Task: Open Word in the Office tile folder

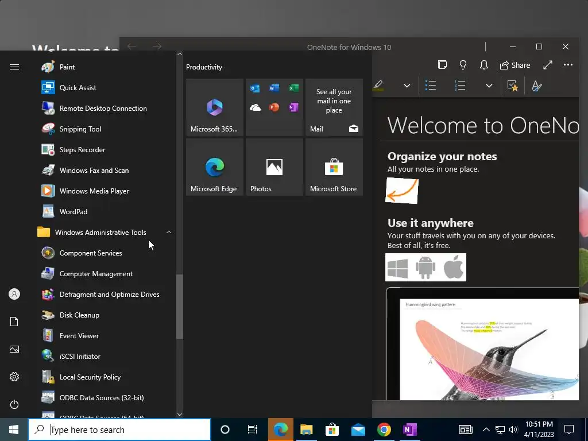Action: click(274, 88)
